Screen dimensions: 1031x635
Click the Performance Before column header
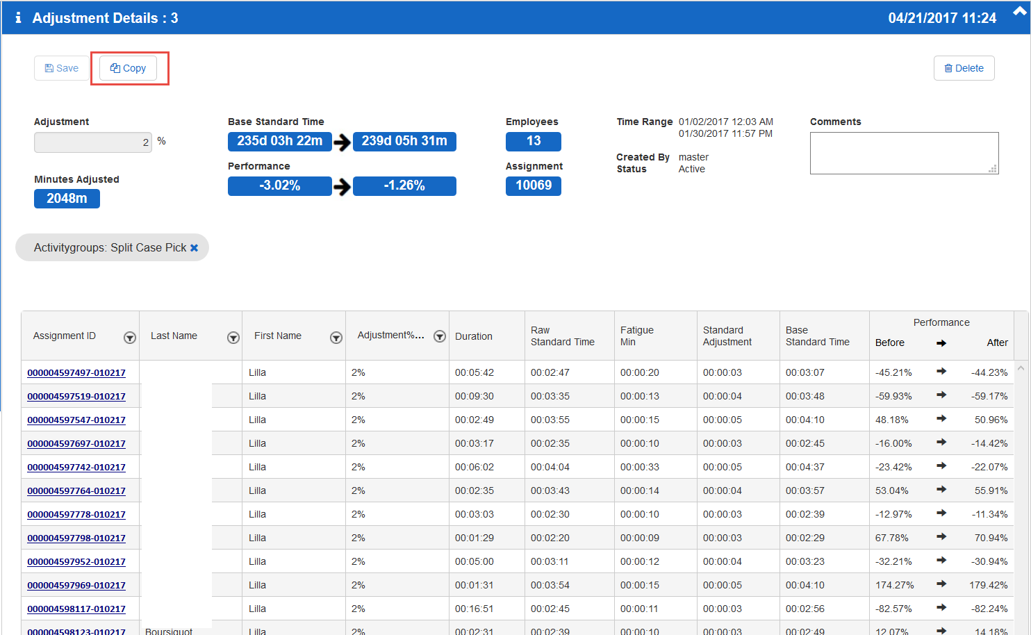tap(890, 343)
